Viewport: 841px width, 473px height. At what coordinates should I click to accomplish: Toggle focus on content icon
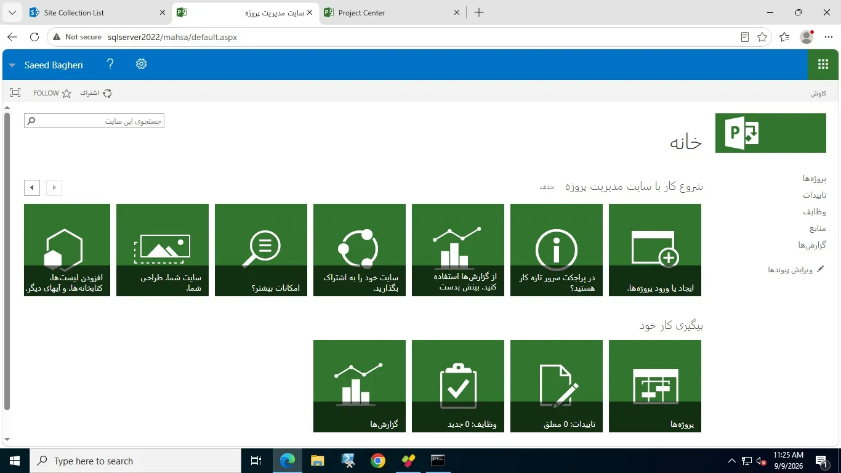point(15,93)
